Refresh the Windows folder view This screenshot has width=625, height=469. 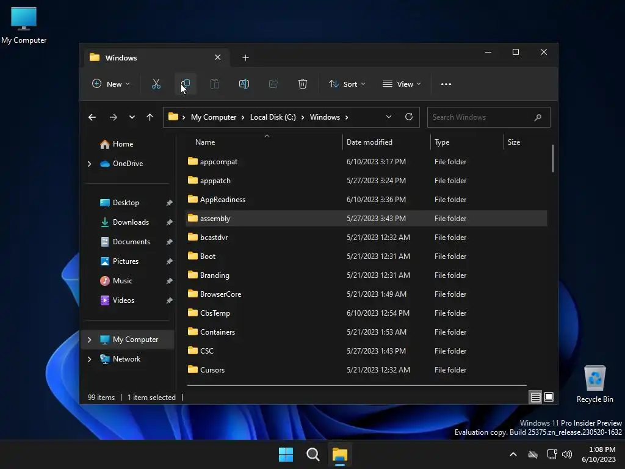(409, 117)
